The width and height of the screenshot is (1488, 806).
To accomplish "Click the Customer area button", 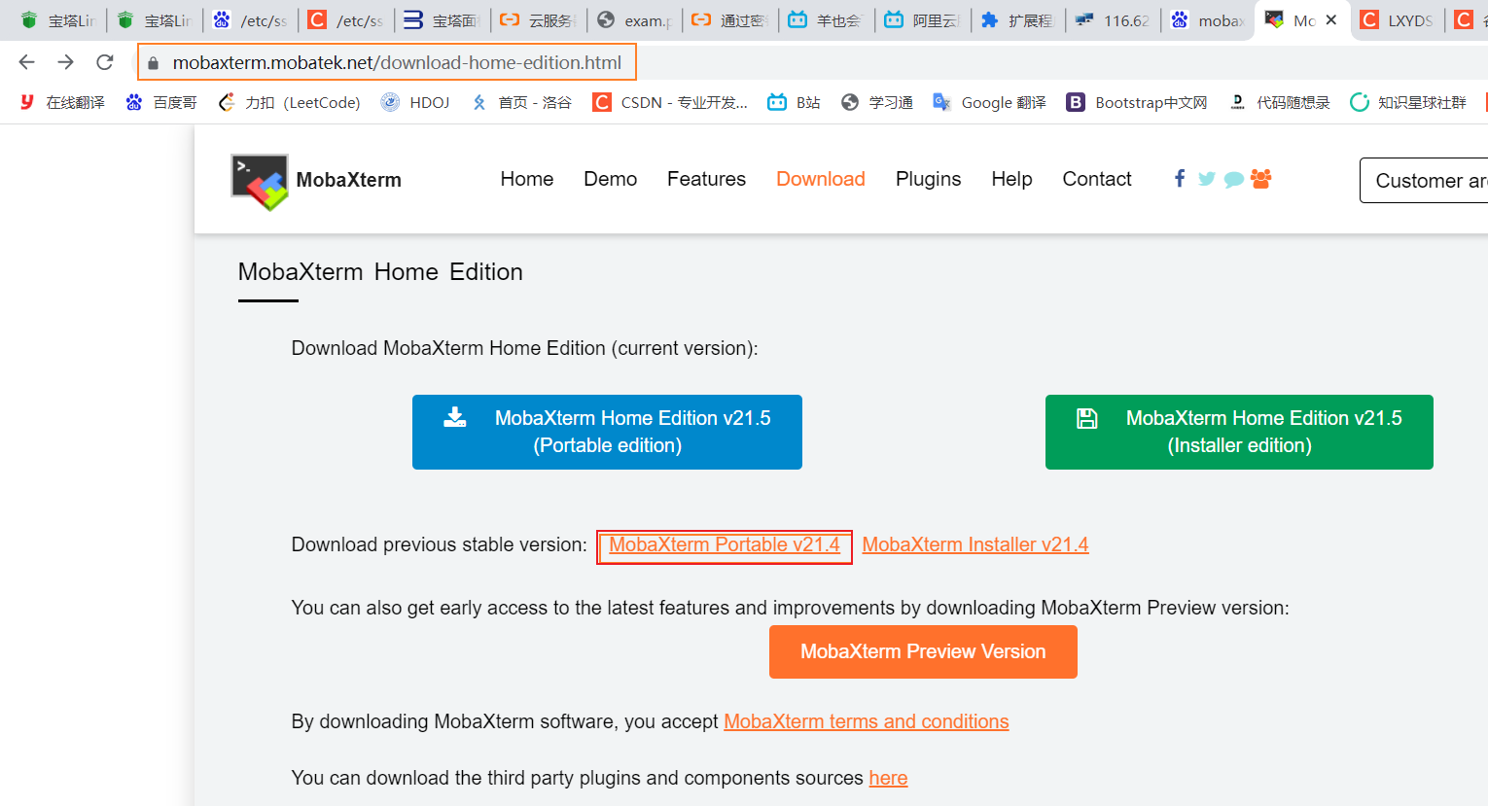I will [x=1424, y=181].
